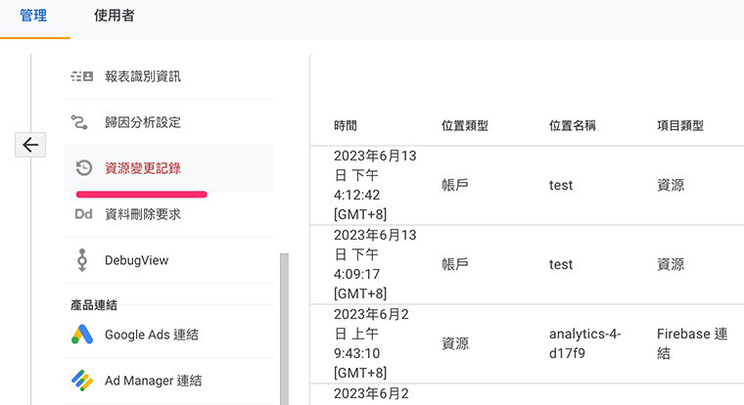Open 資料刪除要求 page
Image resolution: width=744 pixels, height=405 pixels.
tap(143, 214)
